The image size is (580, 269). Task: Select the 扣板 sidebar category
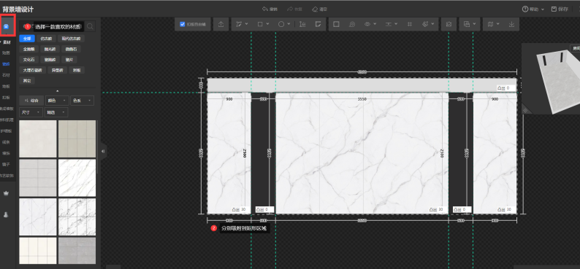click(6, 98)
